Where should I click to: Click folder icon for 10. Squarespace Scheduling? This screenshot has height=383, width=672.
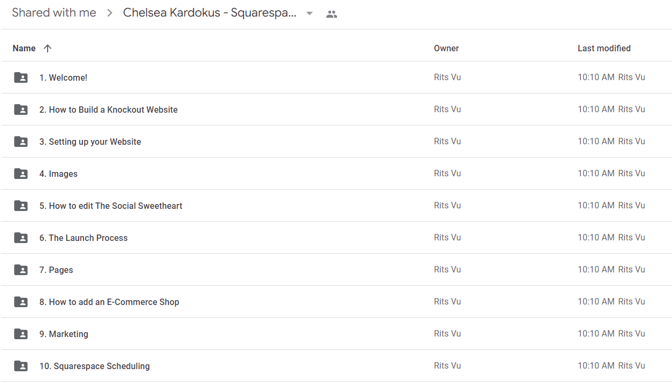21,366
